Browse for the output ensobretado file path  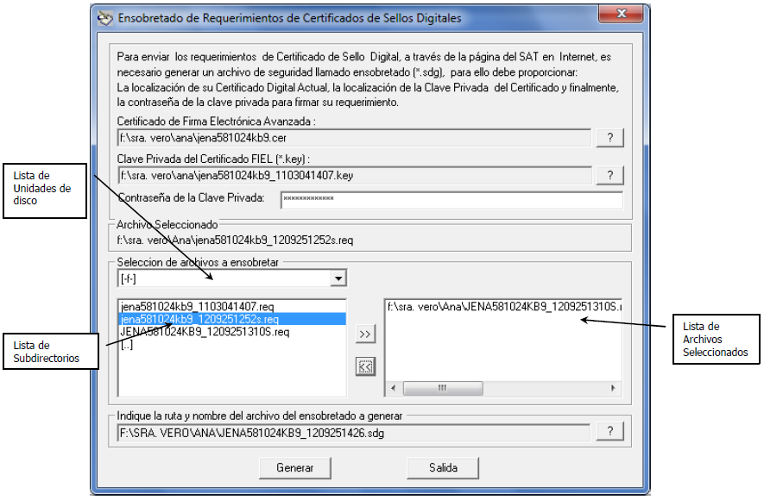click(609, 432)
